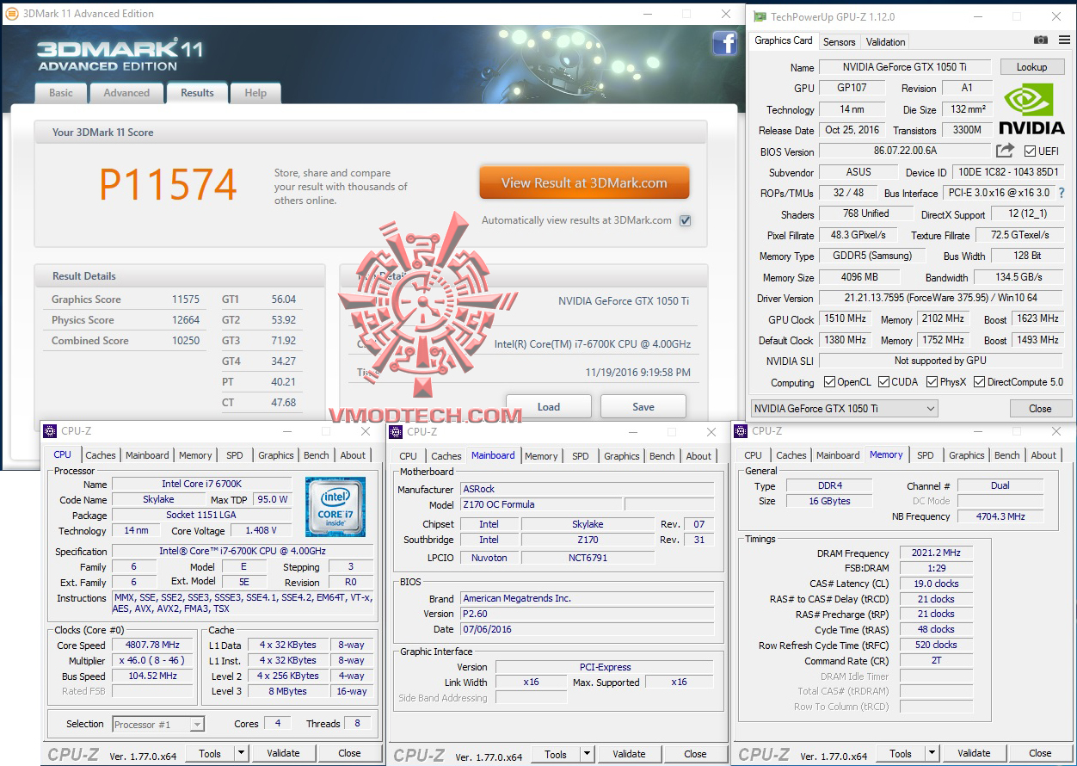Click the GPU-Z title bar app icon
Viewport: 1077px width, 766px height.
pos(758,16)
